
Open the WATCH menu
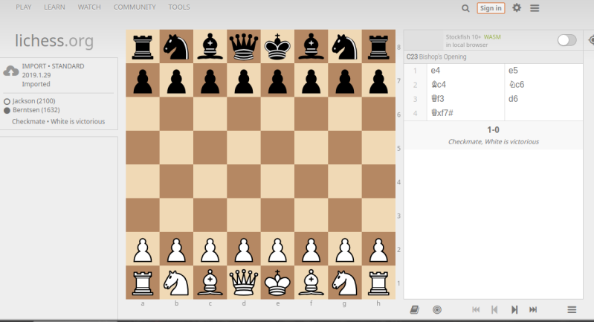[x=89, y=7]
